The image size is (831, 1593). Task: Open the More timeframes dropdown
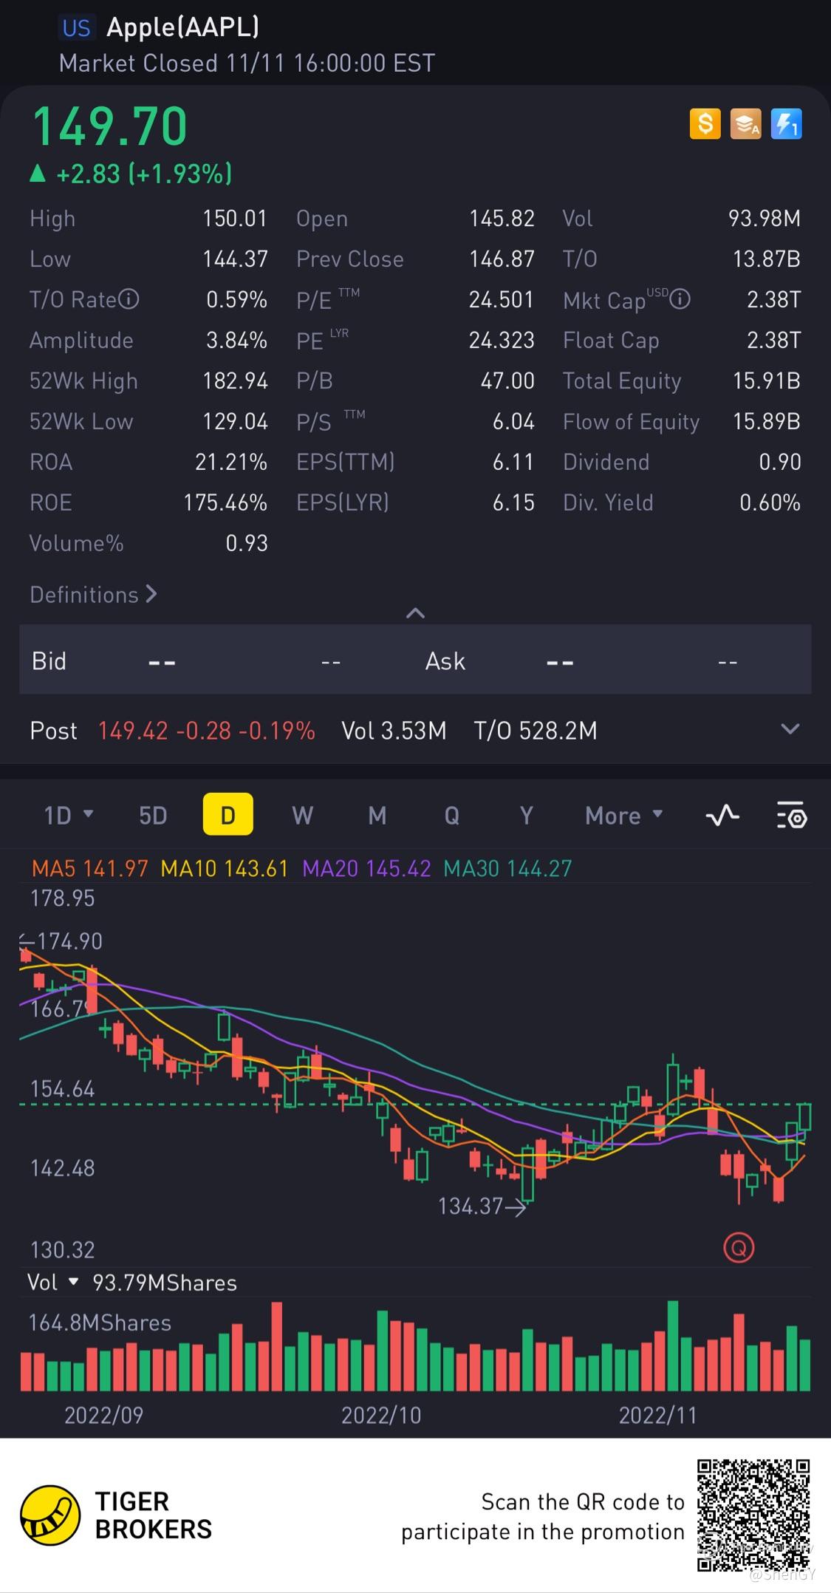tap(624, 815)
